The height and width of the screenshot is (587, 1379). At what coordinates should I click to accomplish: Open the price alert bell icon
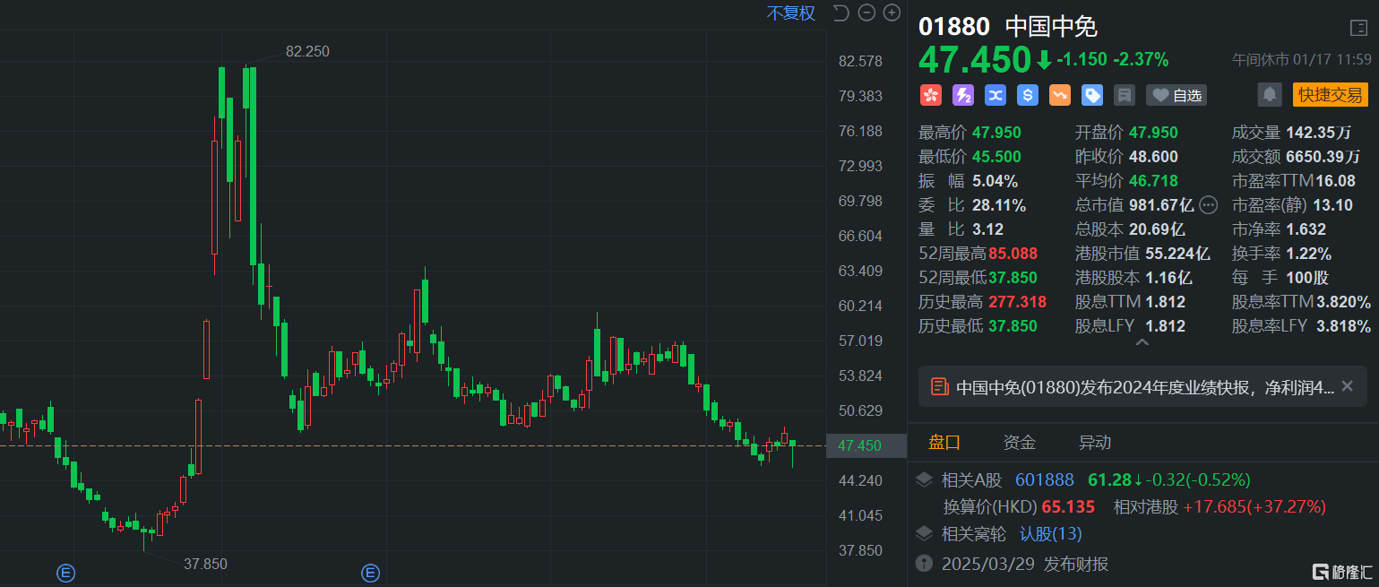1269,95
